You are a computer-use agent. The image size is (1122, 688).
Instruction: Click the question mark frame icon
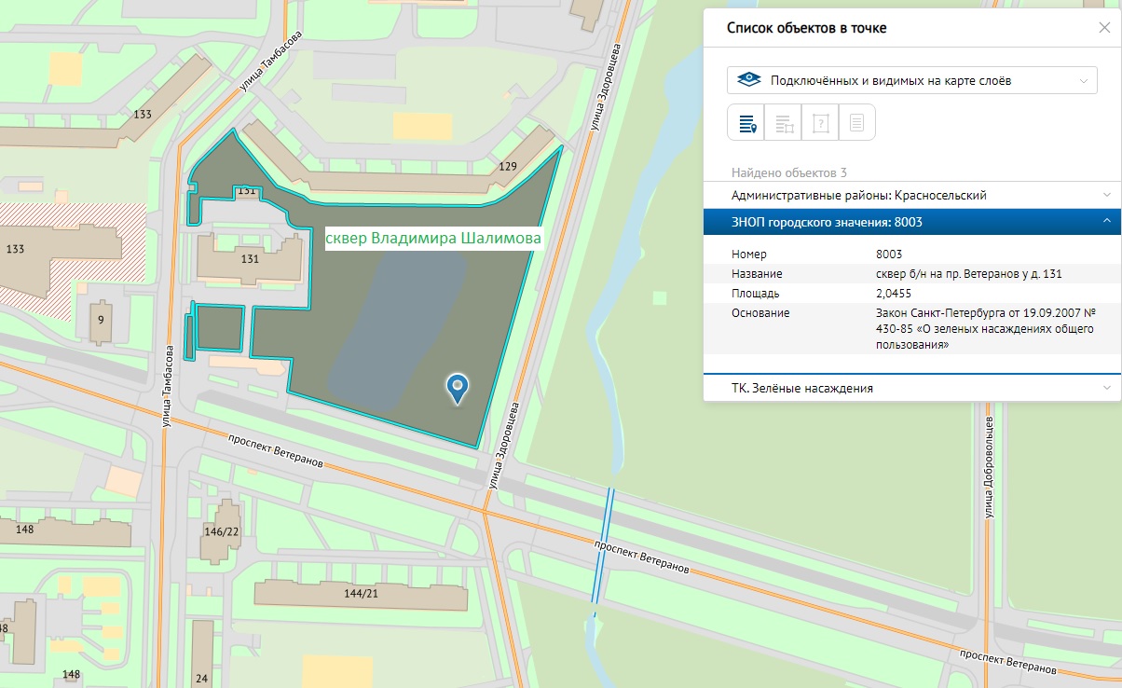pyautogui.click(x=820, y=123)
